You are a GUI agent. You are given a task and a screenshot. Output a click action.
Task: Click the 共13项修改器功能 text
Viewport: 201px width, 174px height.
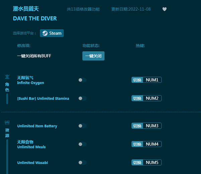point(83,9)
